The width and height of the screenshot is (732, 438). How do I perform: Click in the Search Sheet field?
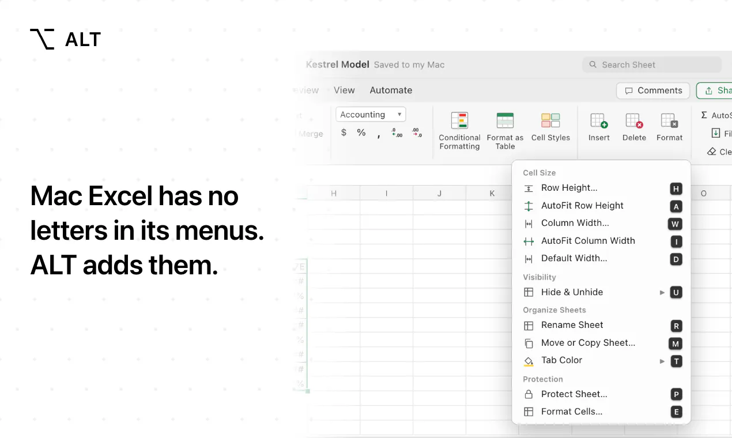point(652,65)
